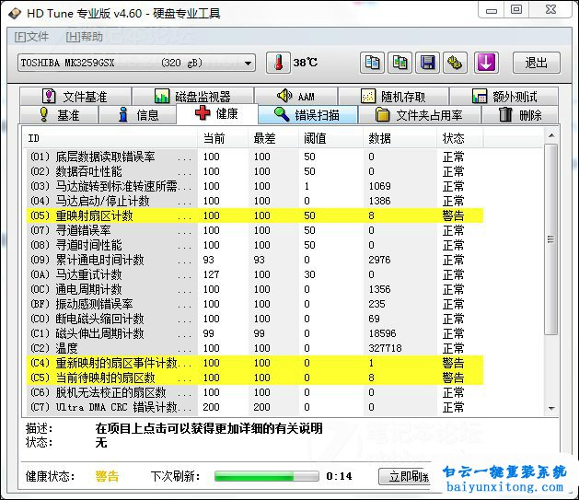Open the drive selection dropdown TOSHIBA MK3259GSX

[x=136, y=63]
